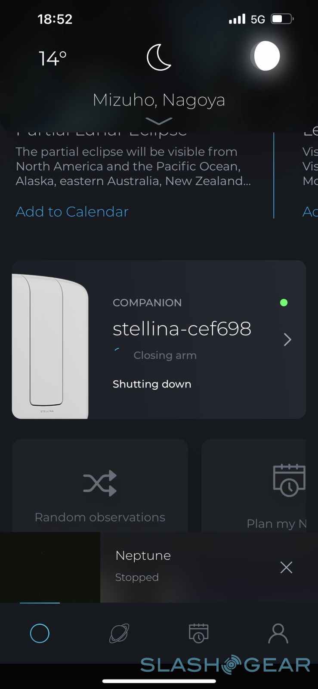Open the user profile tab

tap(278, 633)
